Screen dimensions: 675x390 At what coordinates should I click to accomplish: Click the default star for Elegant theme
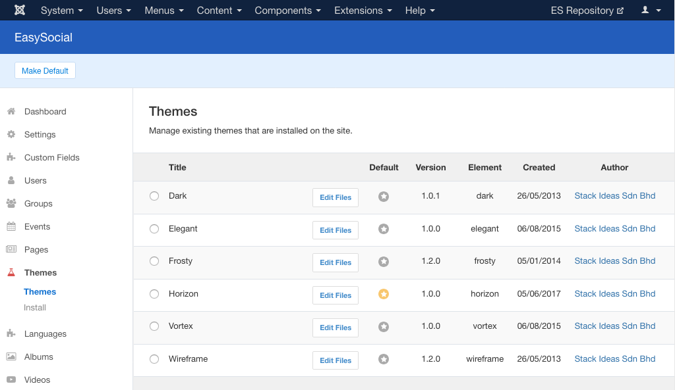(x=384, y=229)
